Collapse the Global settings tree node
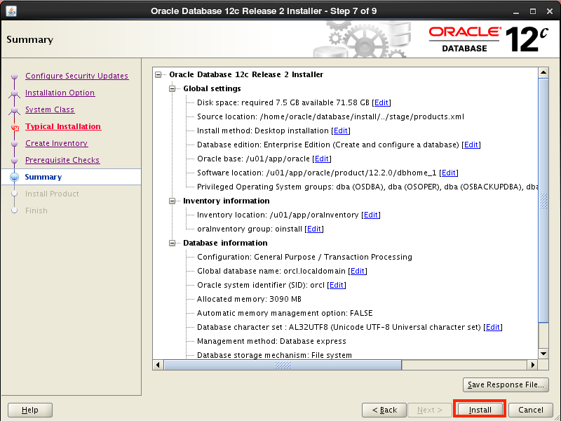Screen dimensions: 561x421 coord(172,89)
